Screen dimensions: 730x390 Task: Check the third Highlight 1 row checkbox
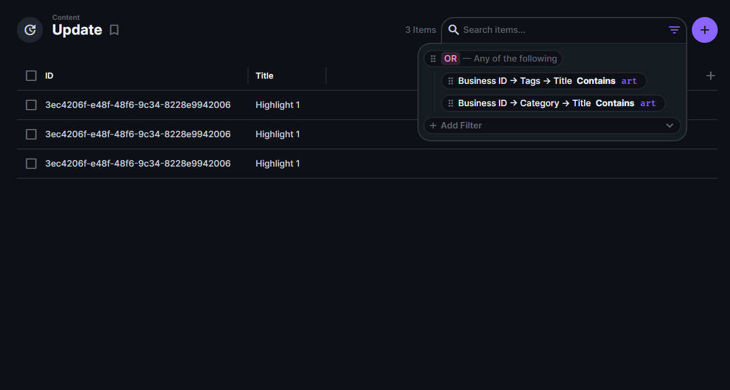(x=31, y=163)
